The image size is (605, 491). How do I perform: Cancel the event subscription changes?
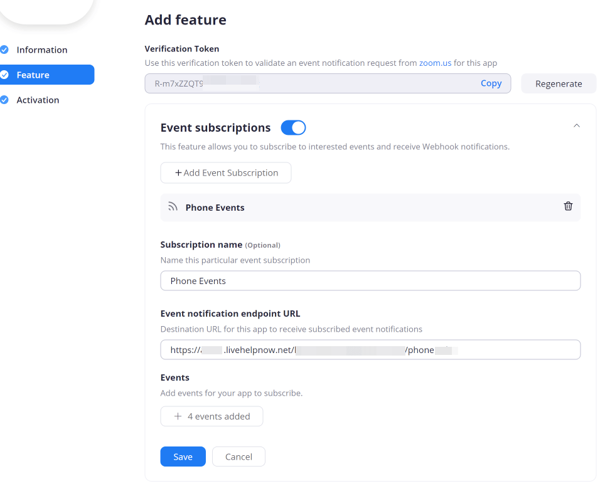pos(238,457)
